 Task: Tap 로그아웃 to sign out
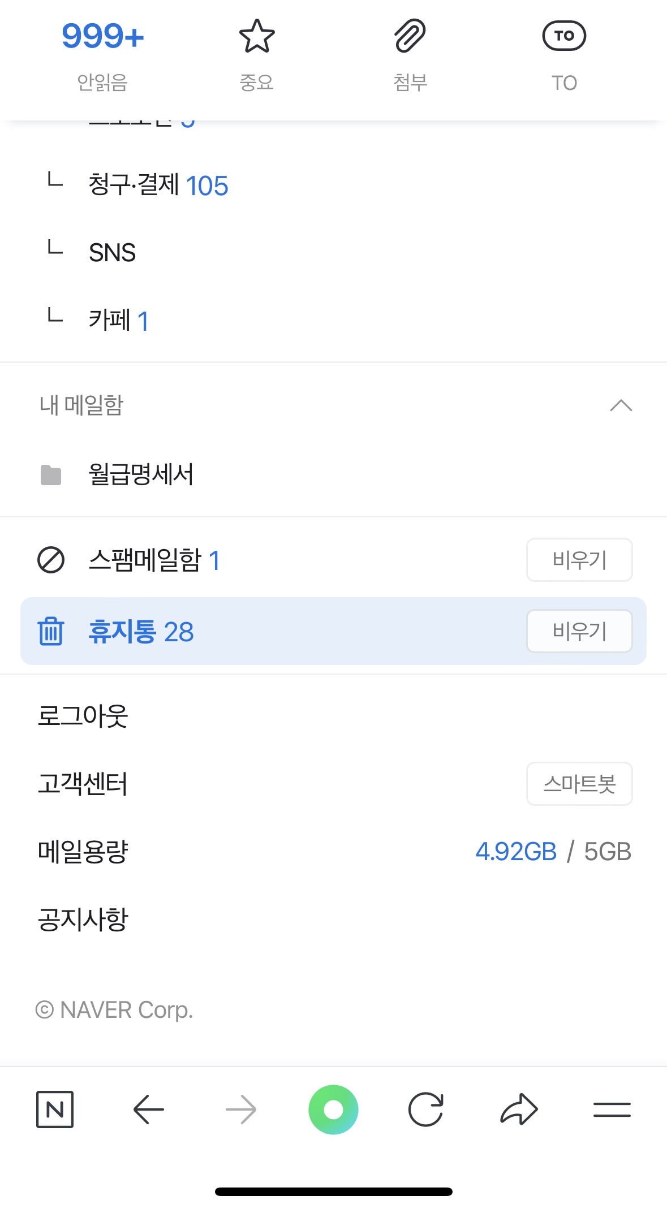(x=83, y=716)
